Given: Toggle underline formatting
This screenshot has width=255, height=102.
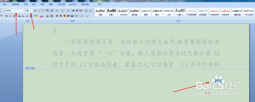Looking at the screenshot, I should point(14,16).
